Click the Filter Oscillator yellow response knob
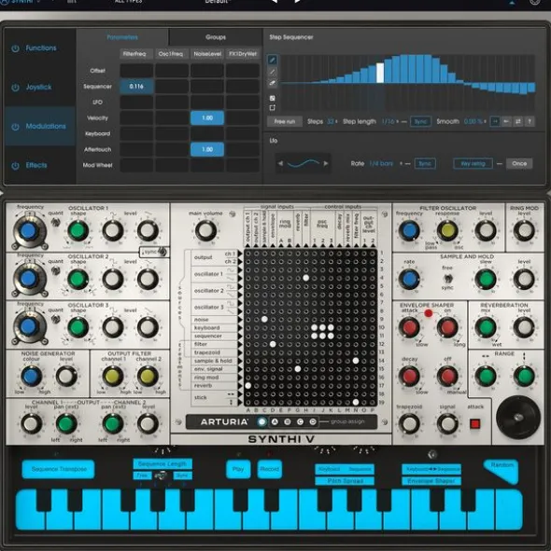 [447, 230]
